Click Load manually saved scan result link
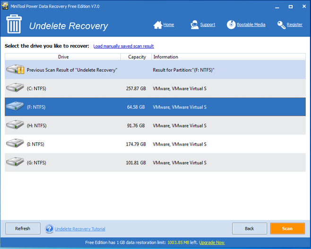Viewport: 311px width, 249px height. pyautogui.click(x=123, y=46)
